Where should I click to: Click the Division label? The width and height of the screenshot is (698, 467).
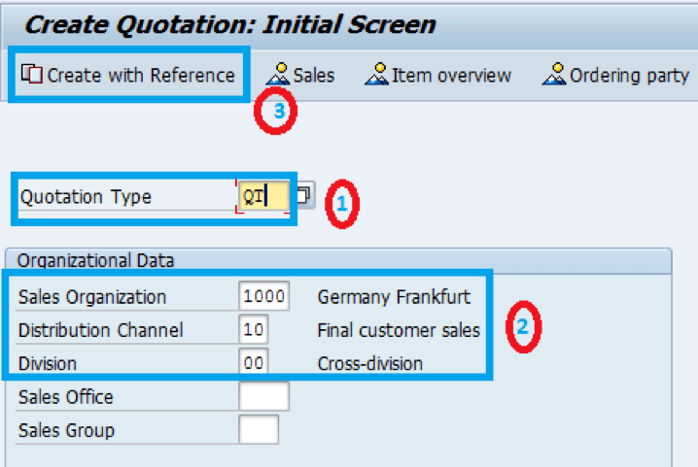click(48, 363)
